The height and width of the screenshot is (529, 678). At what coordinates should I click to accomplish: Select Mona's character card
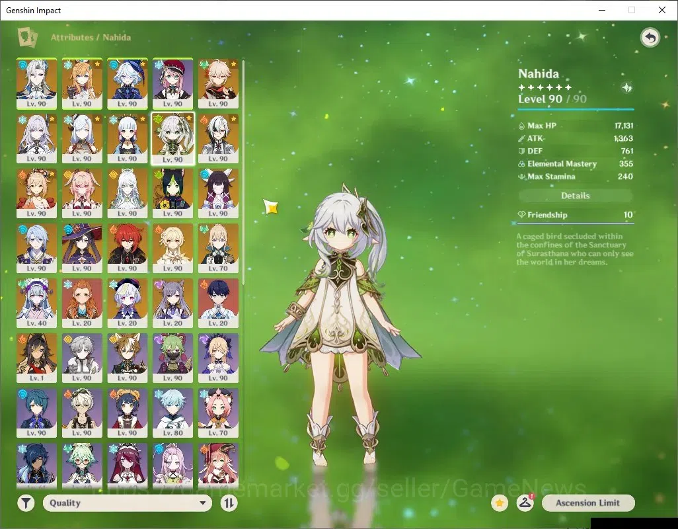coord(82,249)
